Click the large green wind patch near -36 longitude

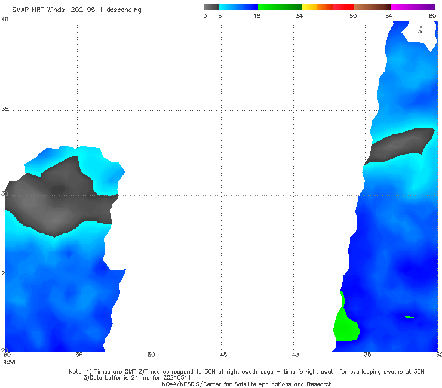click(x=346, y=327)
